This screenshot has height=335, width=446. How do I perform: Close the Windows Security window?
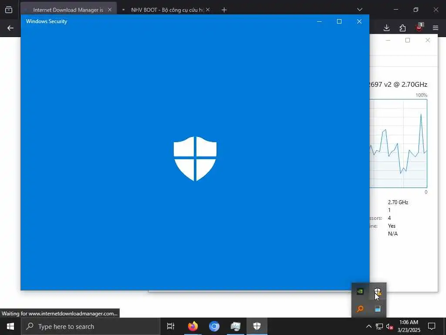(359, 22)
